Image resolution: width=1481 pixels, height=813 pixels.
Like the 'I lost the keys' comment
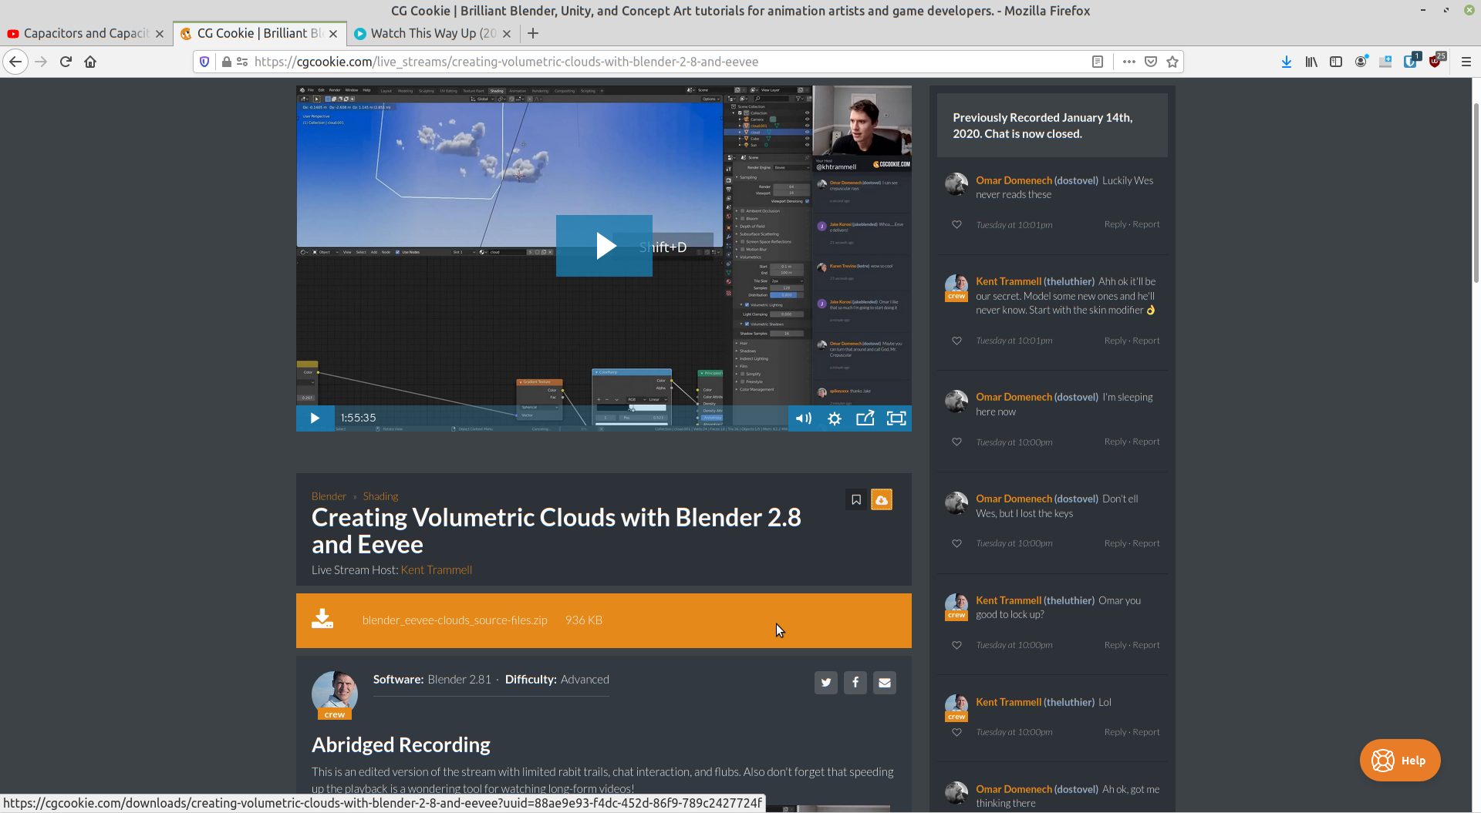(x=956, y=543)
